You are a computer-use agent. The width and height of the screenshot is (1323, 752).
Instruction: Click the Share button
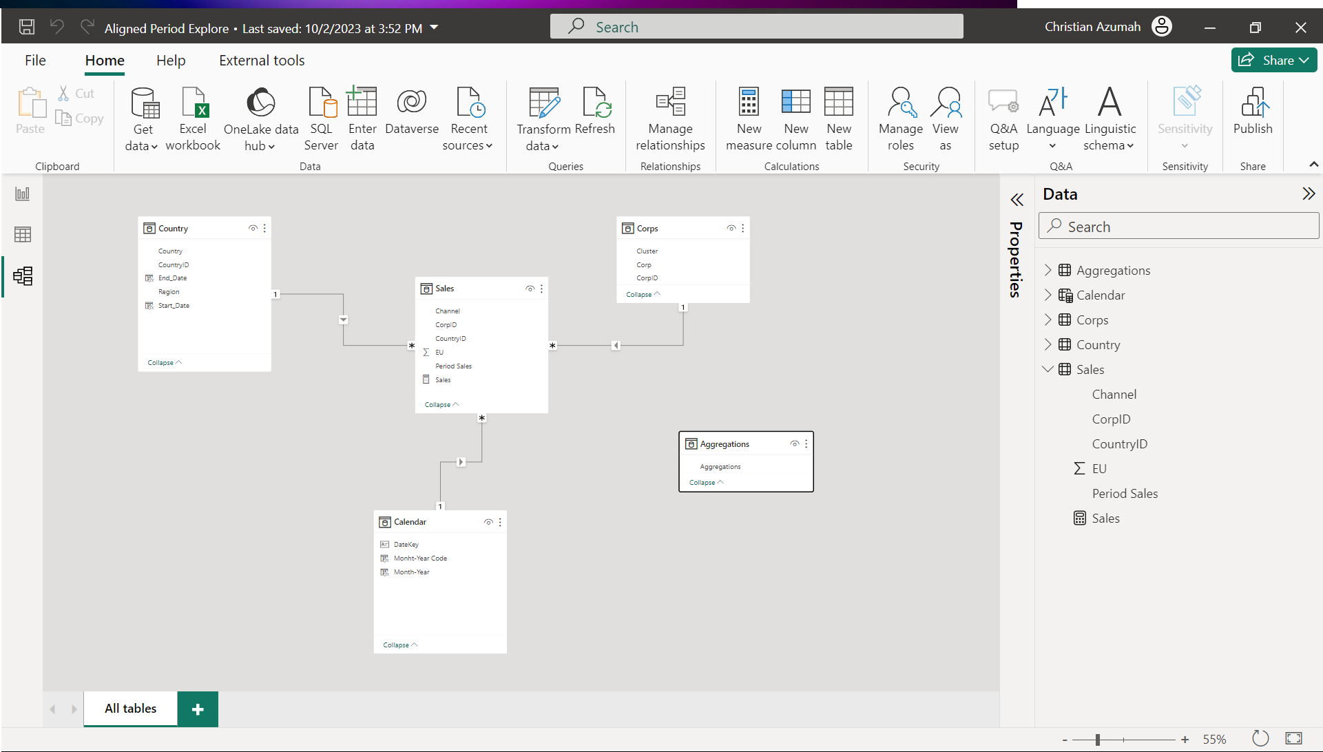pos(1273,60)
